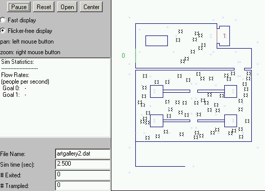
Task: Click the 'Sim Statistics:' heading text
Action: coord(17,62)
